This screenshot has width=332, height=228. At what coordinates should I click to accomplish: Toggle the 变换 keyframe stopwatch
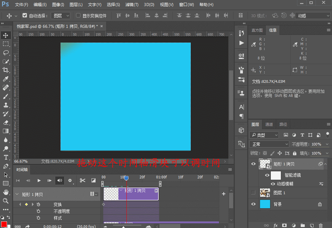[38, 204]
